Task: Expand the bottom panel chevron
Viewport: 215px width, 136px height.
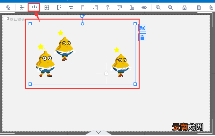Action: (99, 132)
